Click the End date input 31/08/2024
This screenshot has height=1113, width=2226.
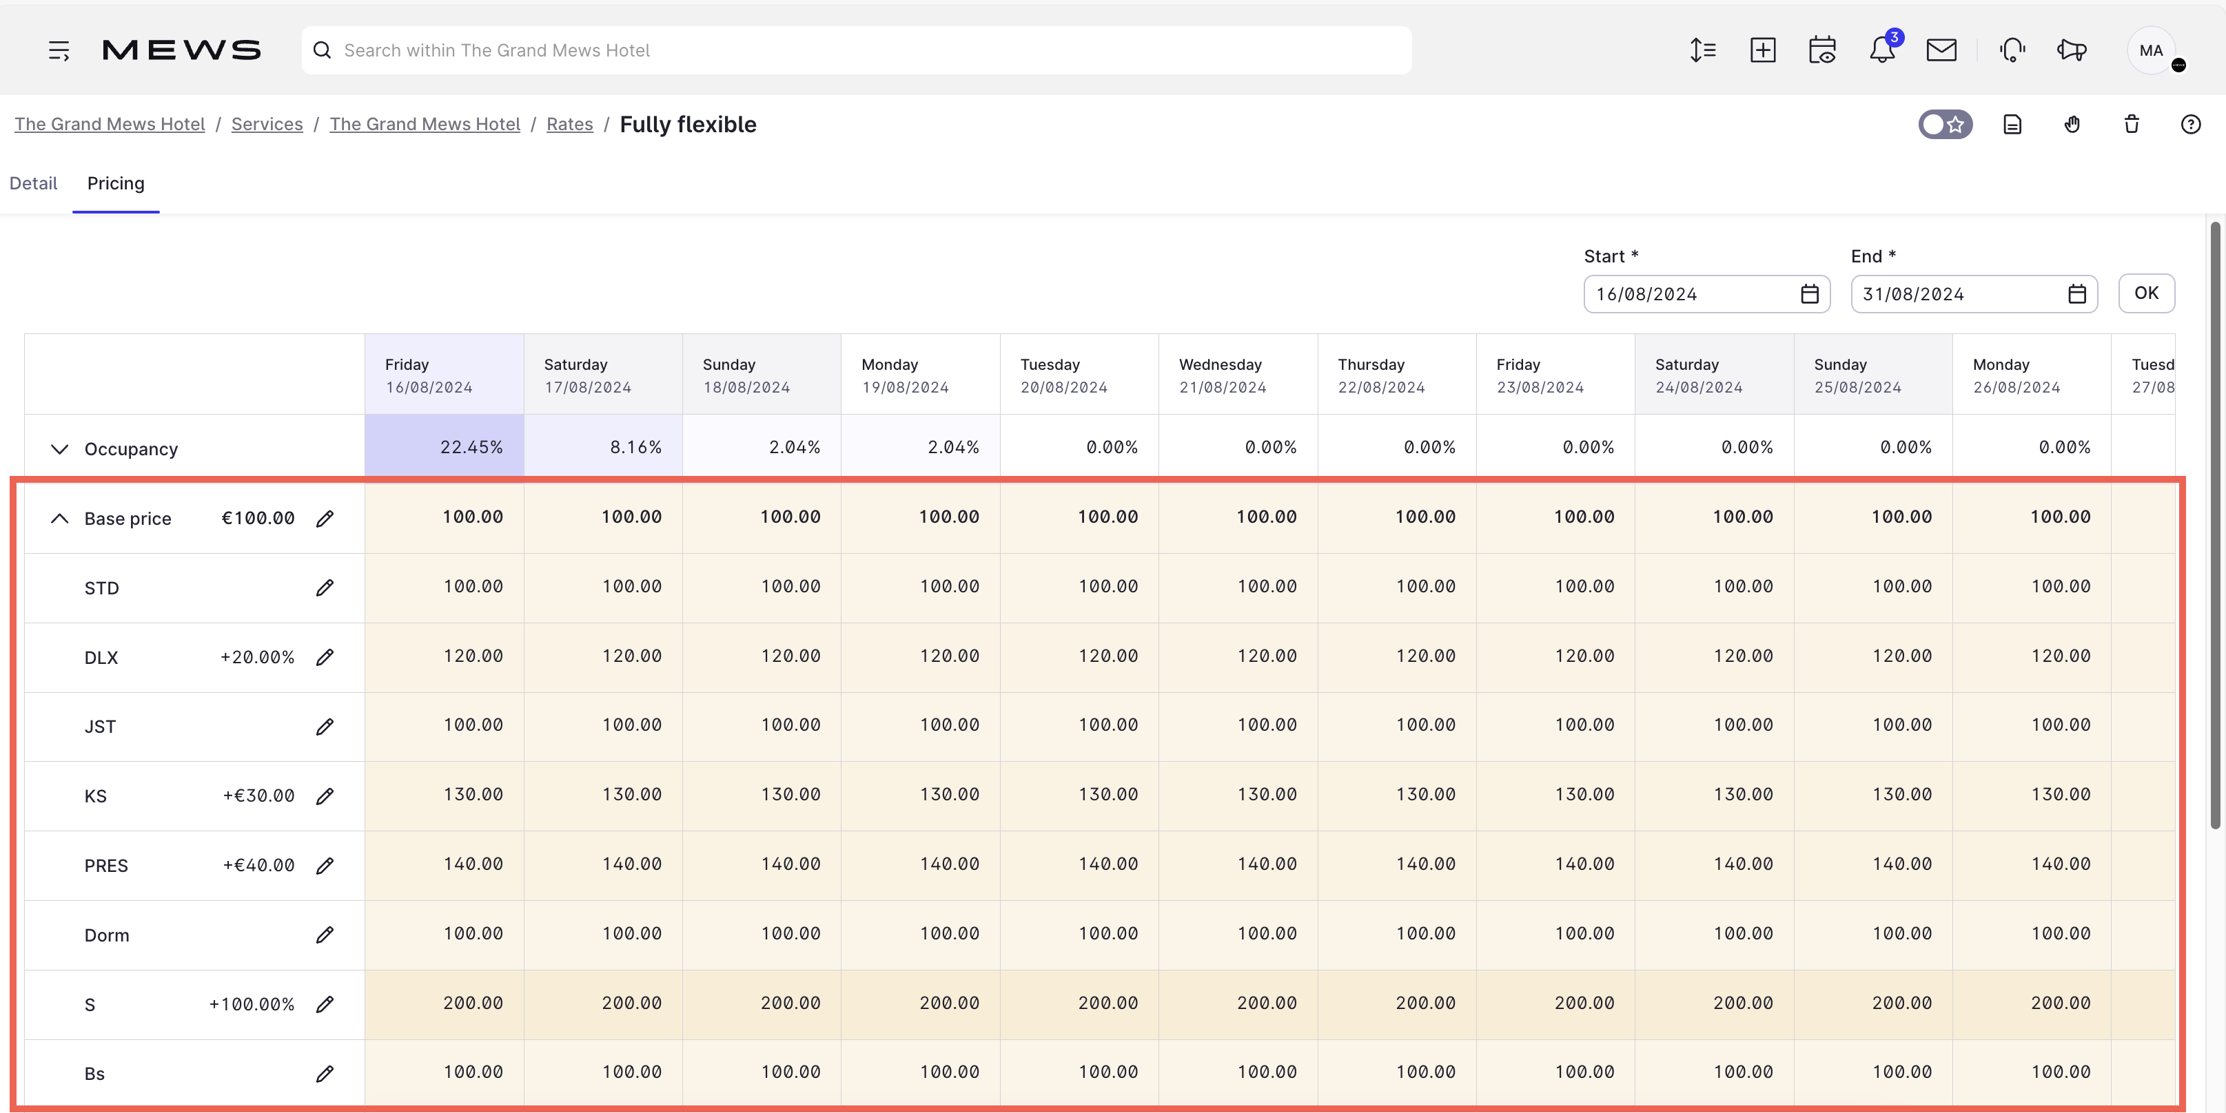[1974, 295]
